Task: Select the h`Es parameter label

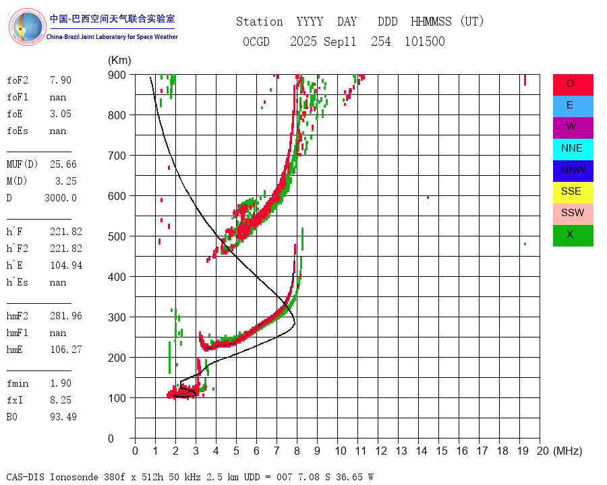Action: (18, 282)
